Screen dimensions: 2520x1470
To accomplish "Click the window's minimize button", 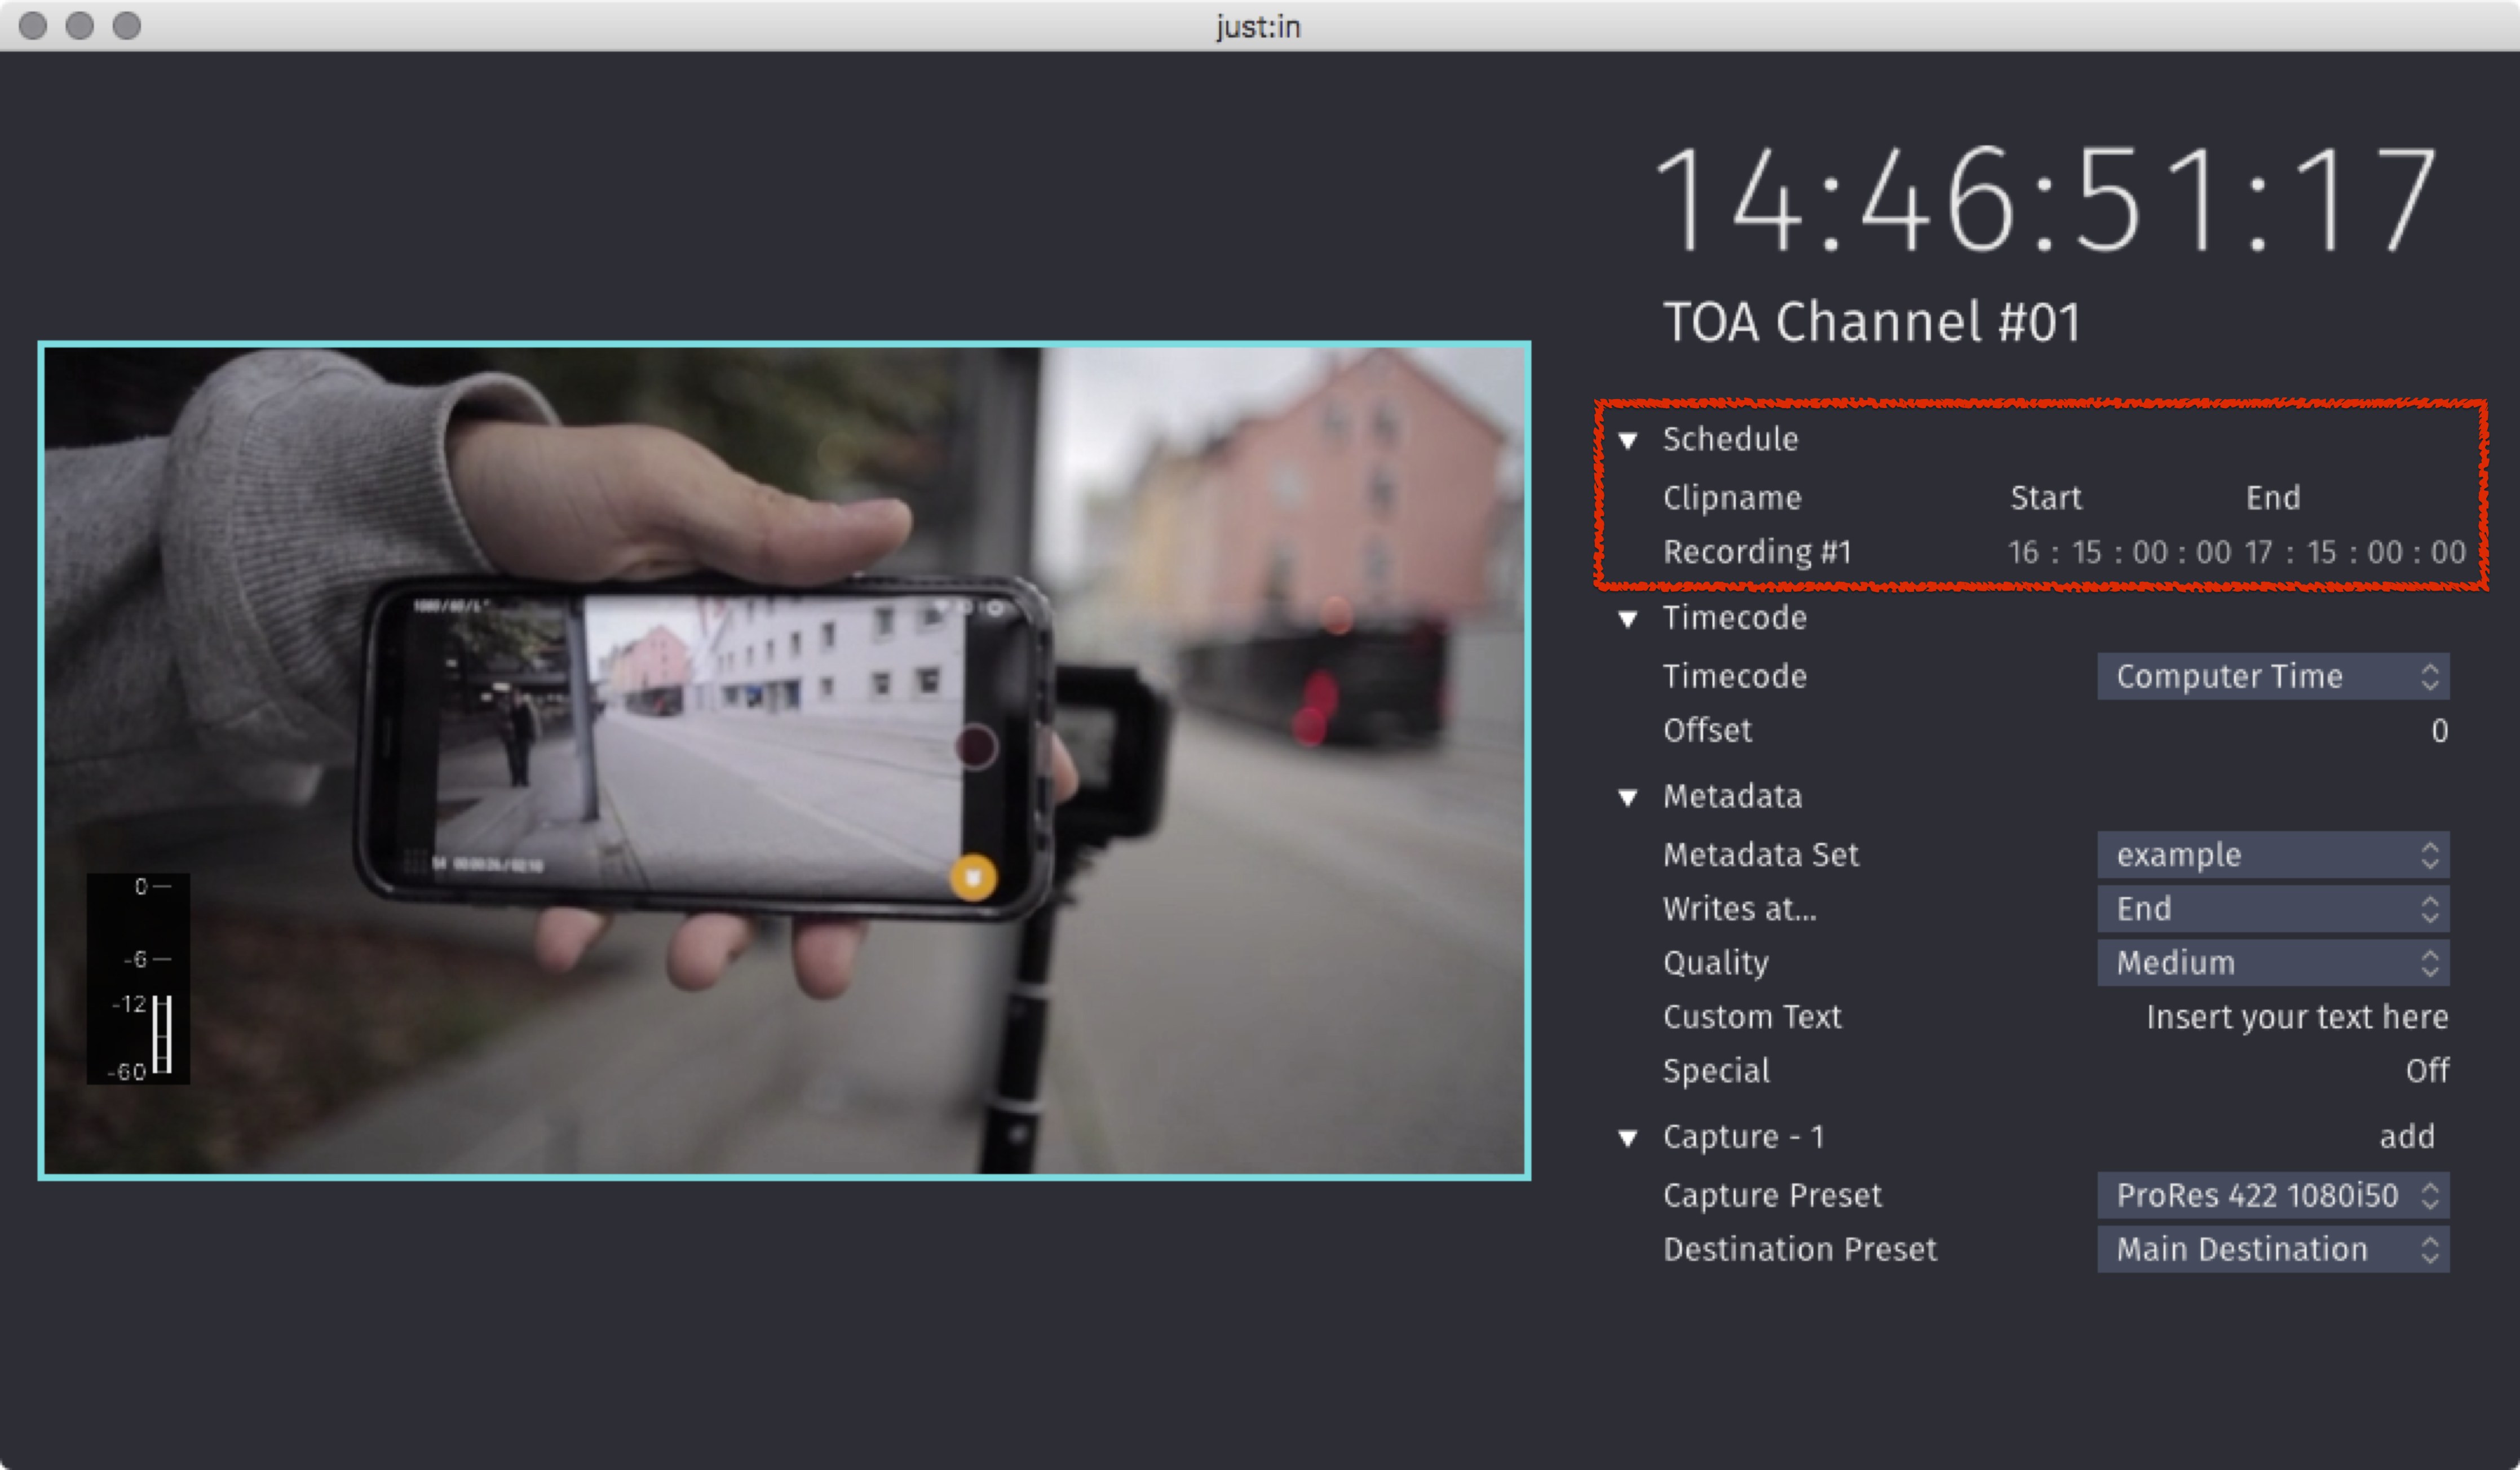I will coord(80,25).
